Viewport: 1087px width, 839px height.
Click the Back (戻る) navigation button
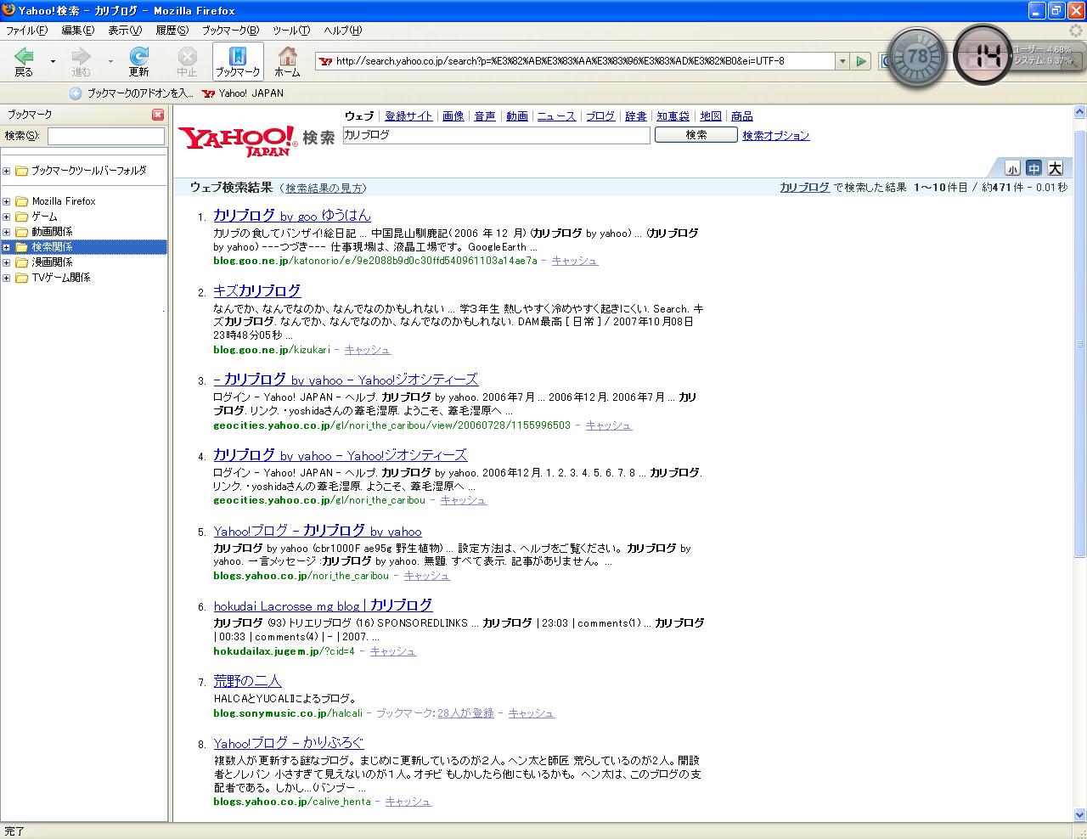pos(24,62)
